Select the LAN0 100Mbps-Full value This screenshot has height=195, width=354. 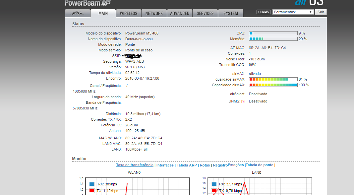click(136, 149)
